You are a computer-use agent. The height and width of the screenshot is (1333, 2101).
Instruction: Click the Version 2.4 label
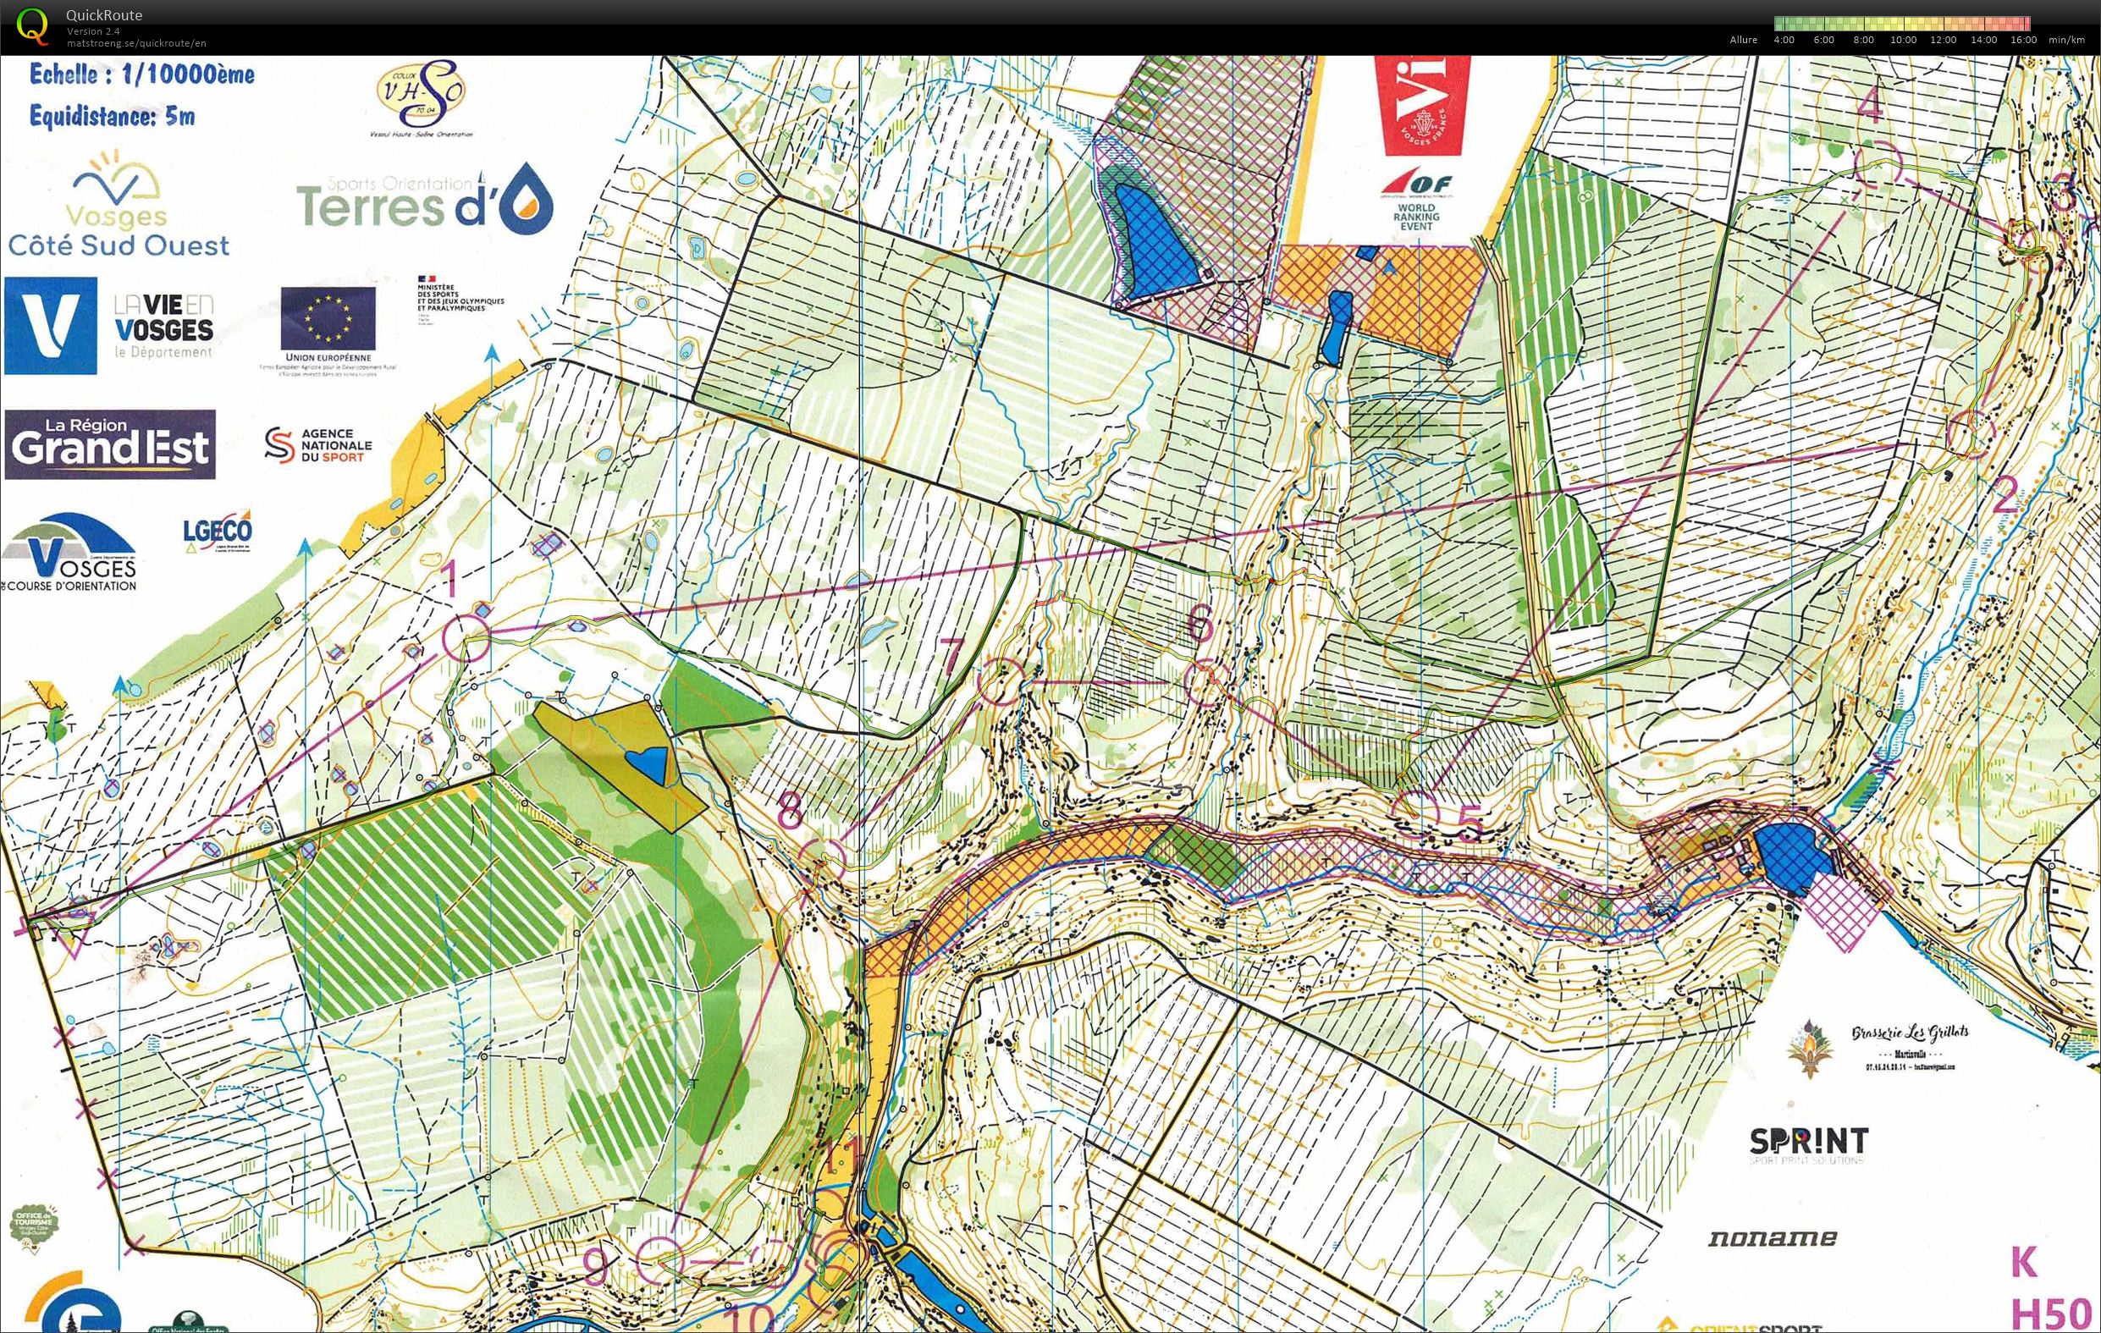tap(93, 31)
